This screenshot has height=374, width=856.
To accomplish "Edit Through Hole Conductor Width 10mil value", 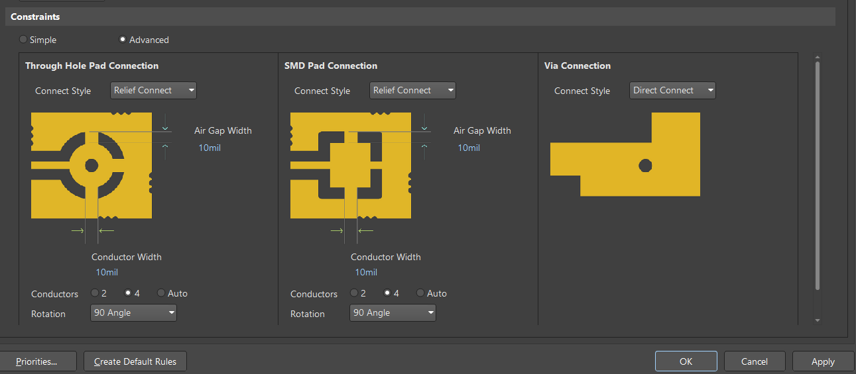I will tap(107, 272).
